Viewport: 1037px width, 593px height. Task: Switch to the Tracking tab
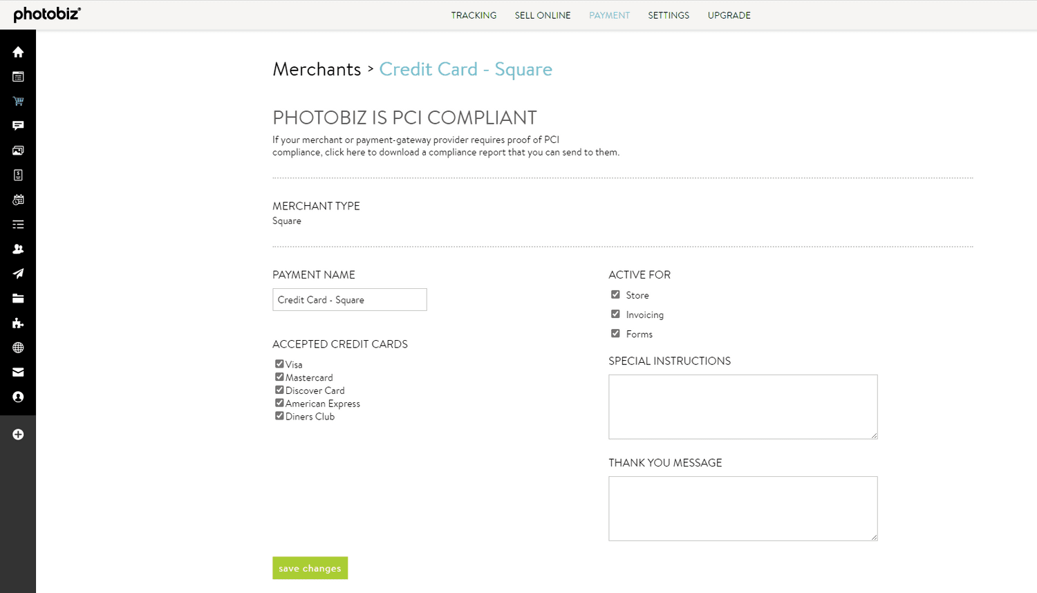pos(474,15)
